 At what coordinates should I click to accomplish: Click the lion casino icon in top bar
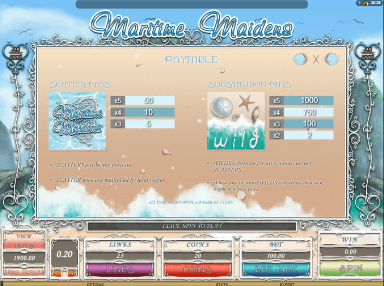pyautogui.click(x=366, y=3)
